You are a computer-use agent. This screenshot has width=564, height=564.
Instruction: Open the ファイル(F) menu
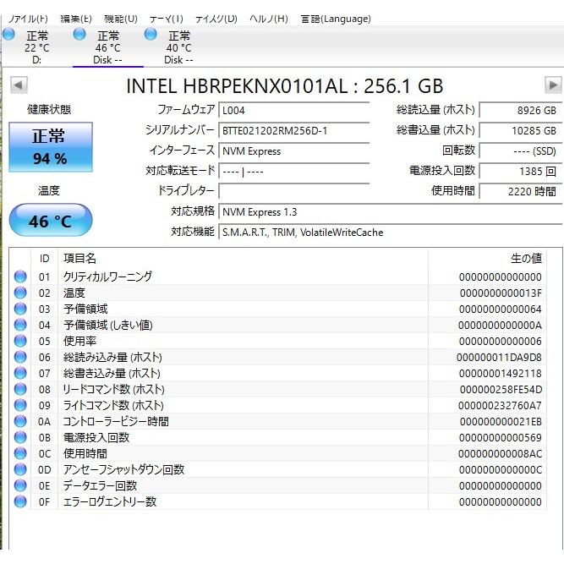(28, 19)
